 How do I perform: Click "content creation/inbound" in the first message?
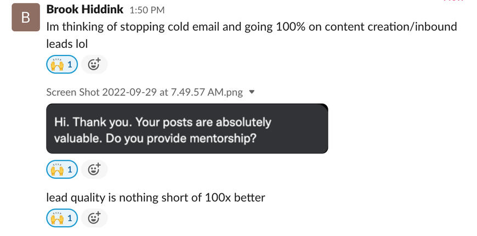(x=390, y=26)
